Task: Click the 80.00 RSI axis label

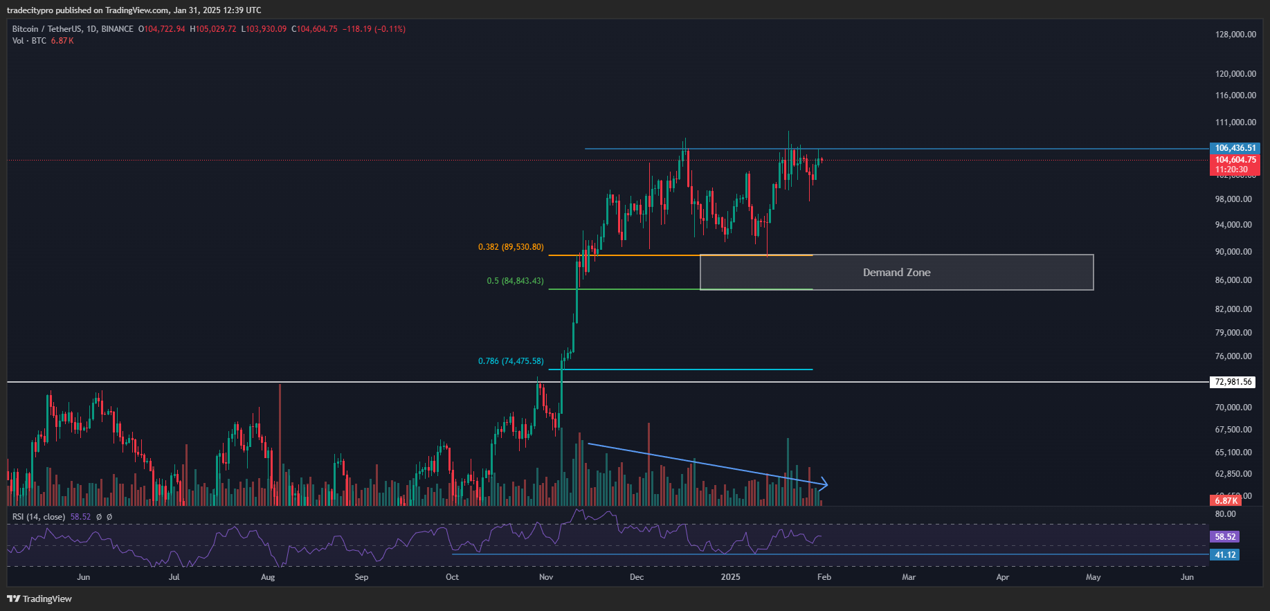Action: coord(1225,514)
